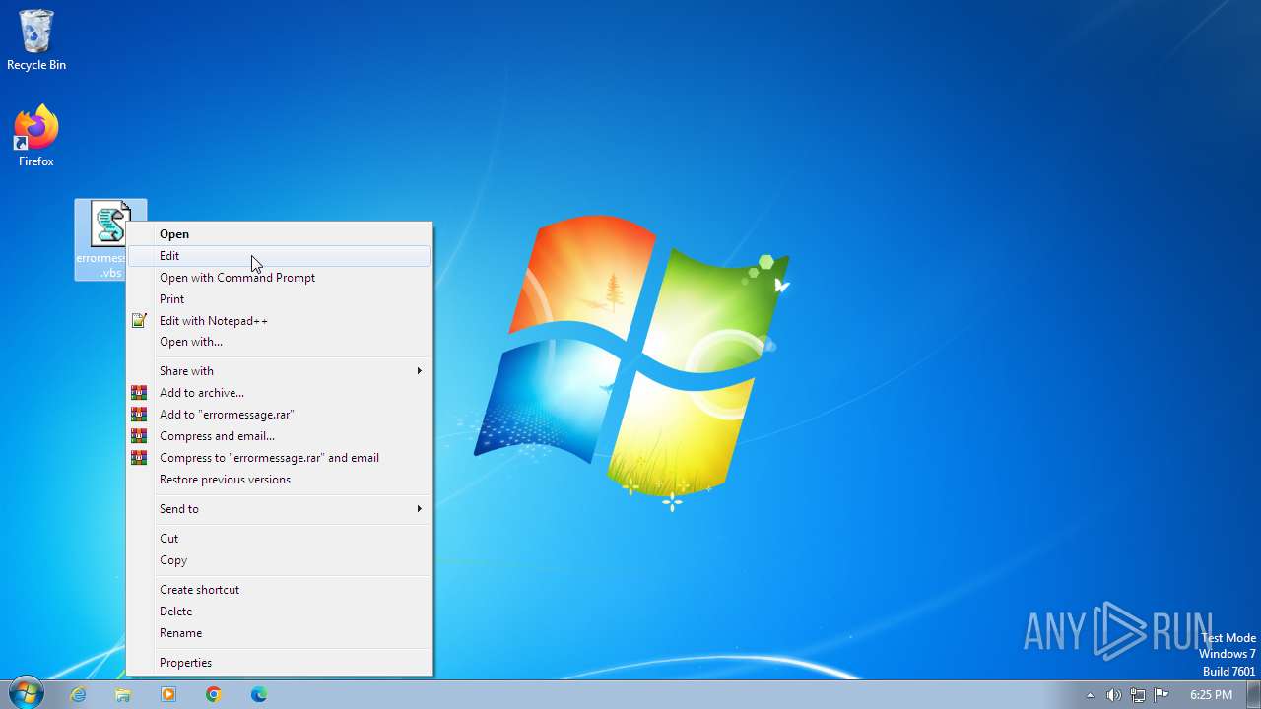
Task: Select Add to "errormessage.rar"
Action: [x=280, y=415]
